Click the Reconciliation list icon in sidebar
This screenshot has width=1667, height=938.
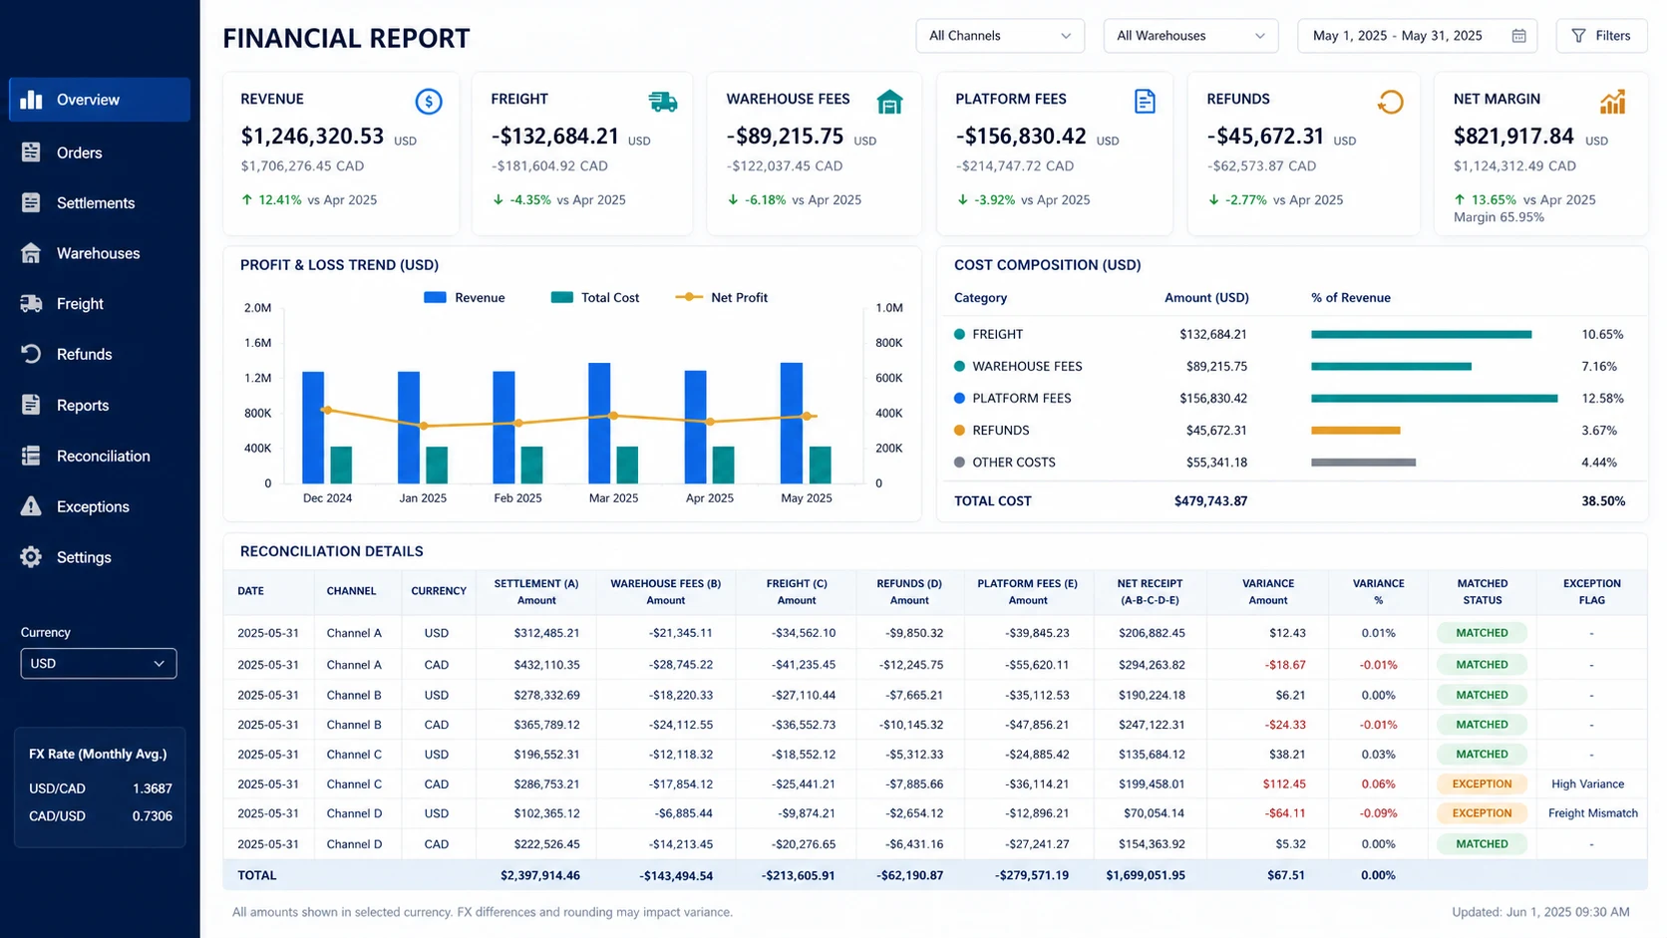[x=31, y=456]
